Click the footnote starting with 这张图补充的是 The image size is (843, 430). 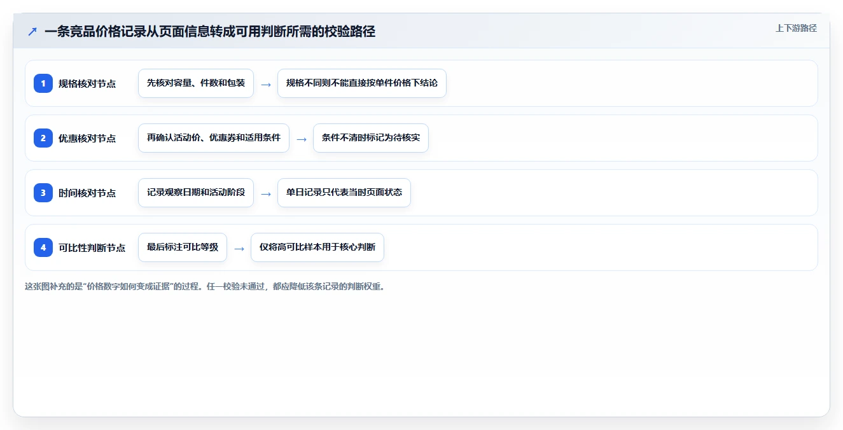[x=205, y=286]
